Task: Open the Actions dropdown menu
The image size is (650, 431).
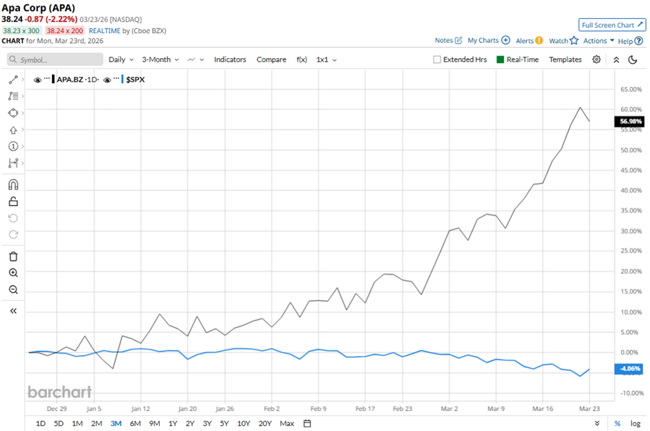Action: 598,41
